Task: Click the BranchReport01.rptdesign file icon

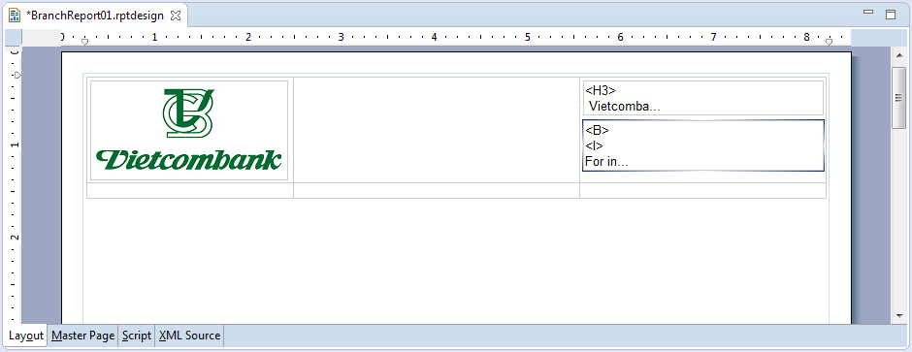Action: pyautogui.click(x=15, y=16)
